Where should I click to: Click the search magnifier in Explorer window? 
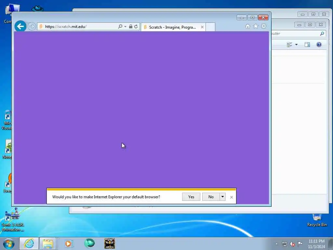[322, 34]
